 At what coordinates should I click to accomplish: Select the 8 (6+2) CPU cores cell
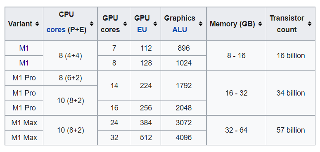[71, 78]
